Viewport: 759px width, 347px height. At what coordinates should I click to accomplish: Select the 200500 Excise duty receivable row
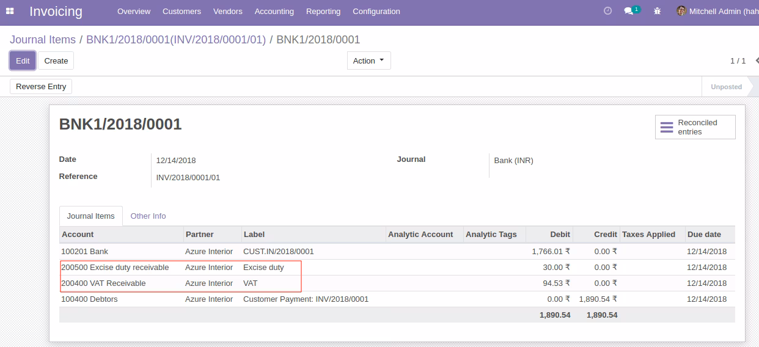click(397, 268)
